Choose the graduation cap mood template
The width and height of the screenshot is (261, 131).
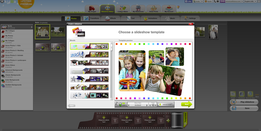pos(89,63)
